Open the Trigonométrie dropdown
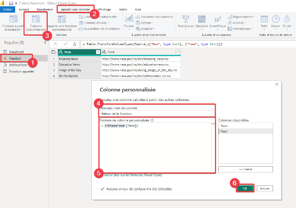Viewport: 296px width, 208px height. [241, 17]
